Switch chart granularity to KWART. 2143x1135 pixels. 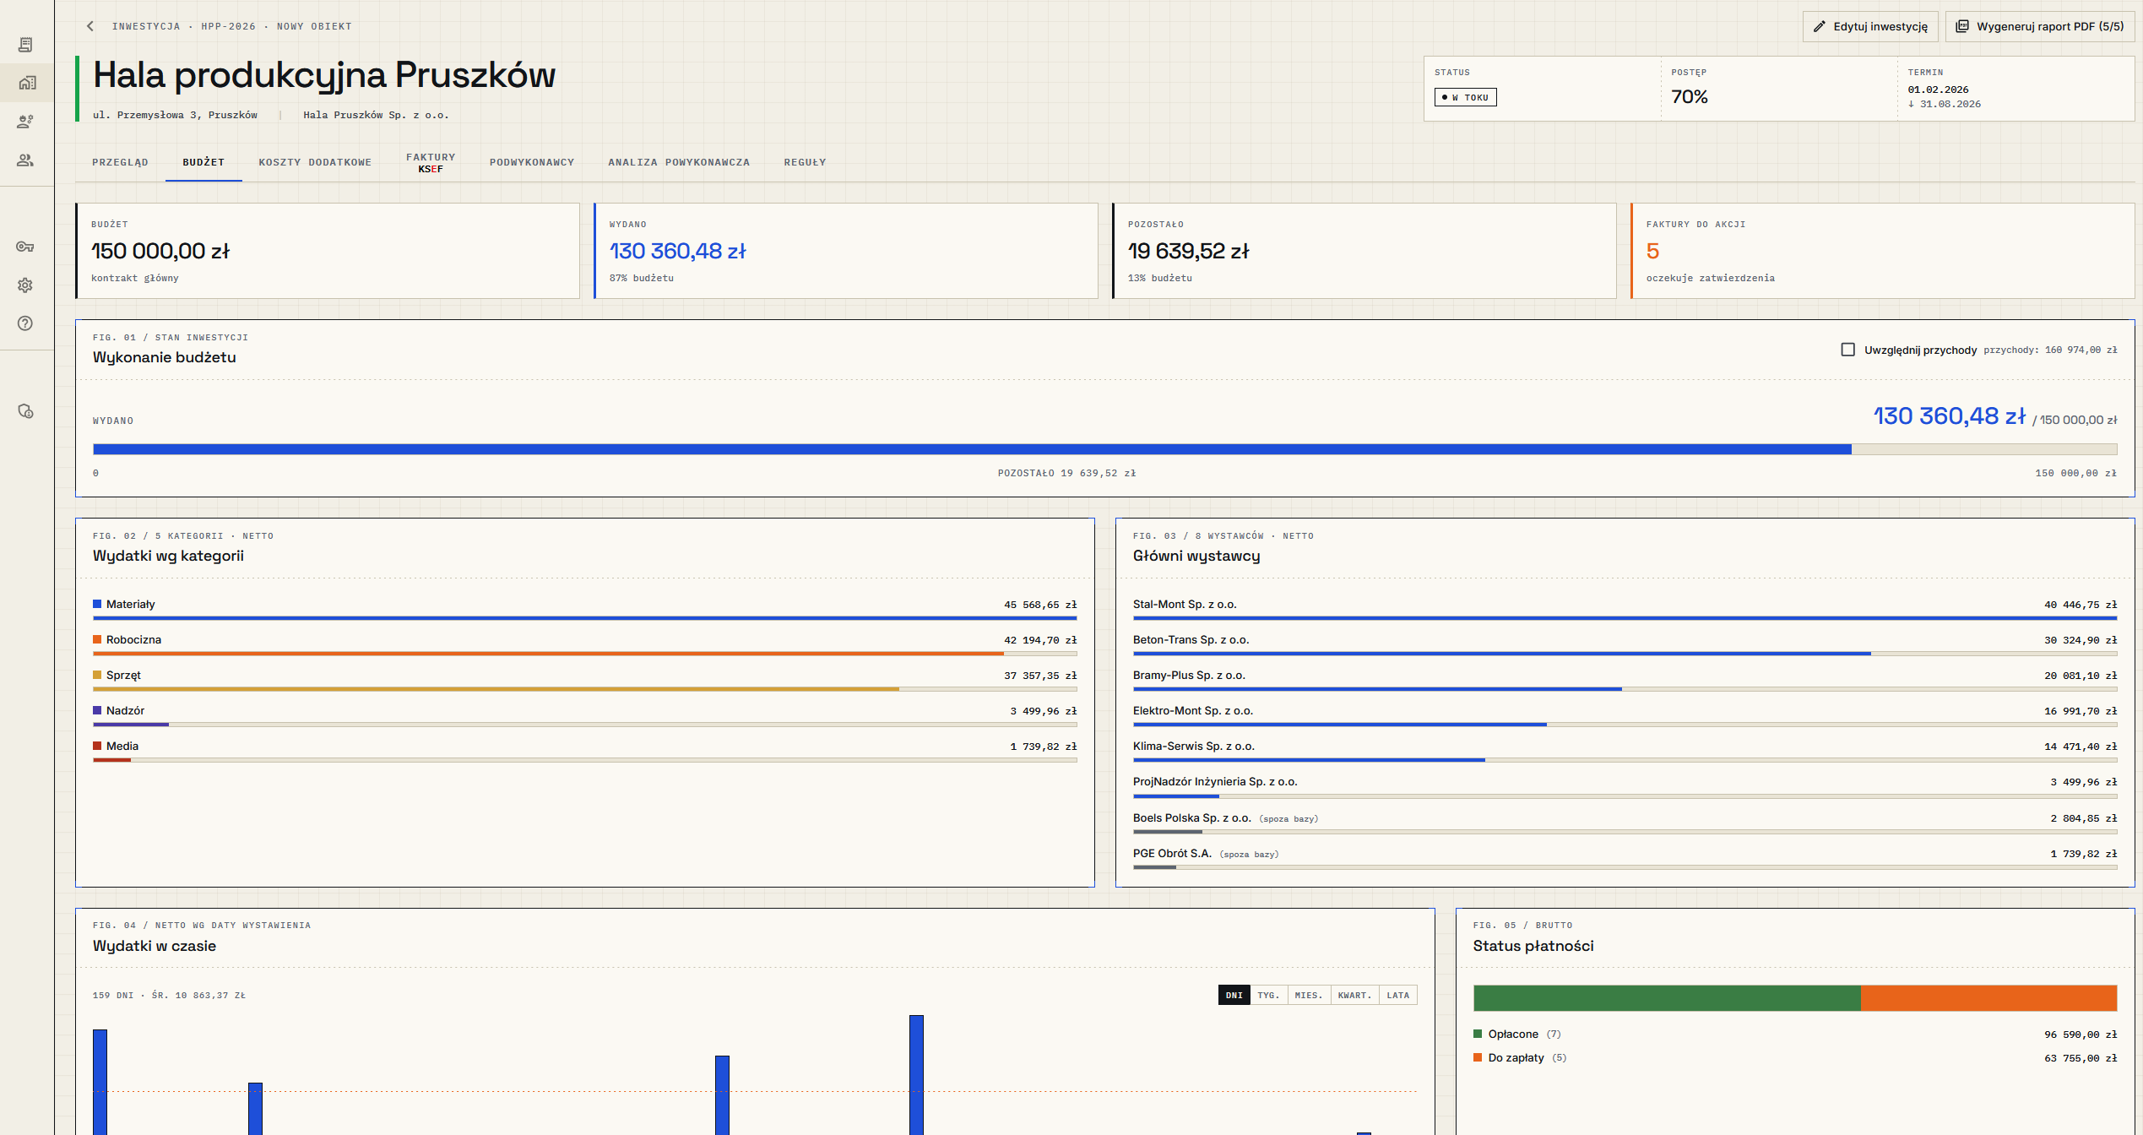click(x=1354, y=995)
